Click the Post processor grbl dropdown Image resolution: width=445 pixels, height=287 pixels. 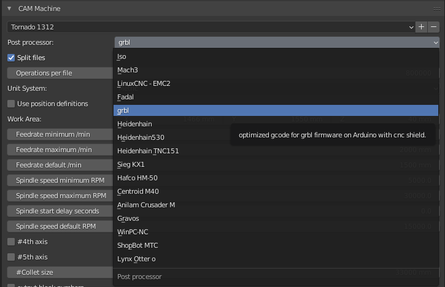[277, 42]
